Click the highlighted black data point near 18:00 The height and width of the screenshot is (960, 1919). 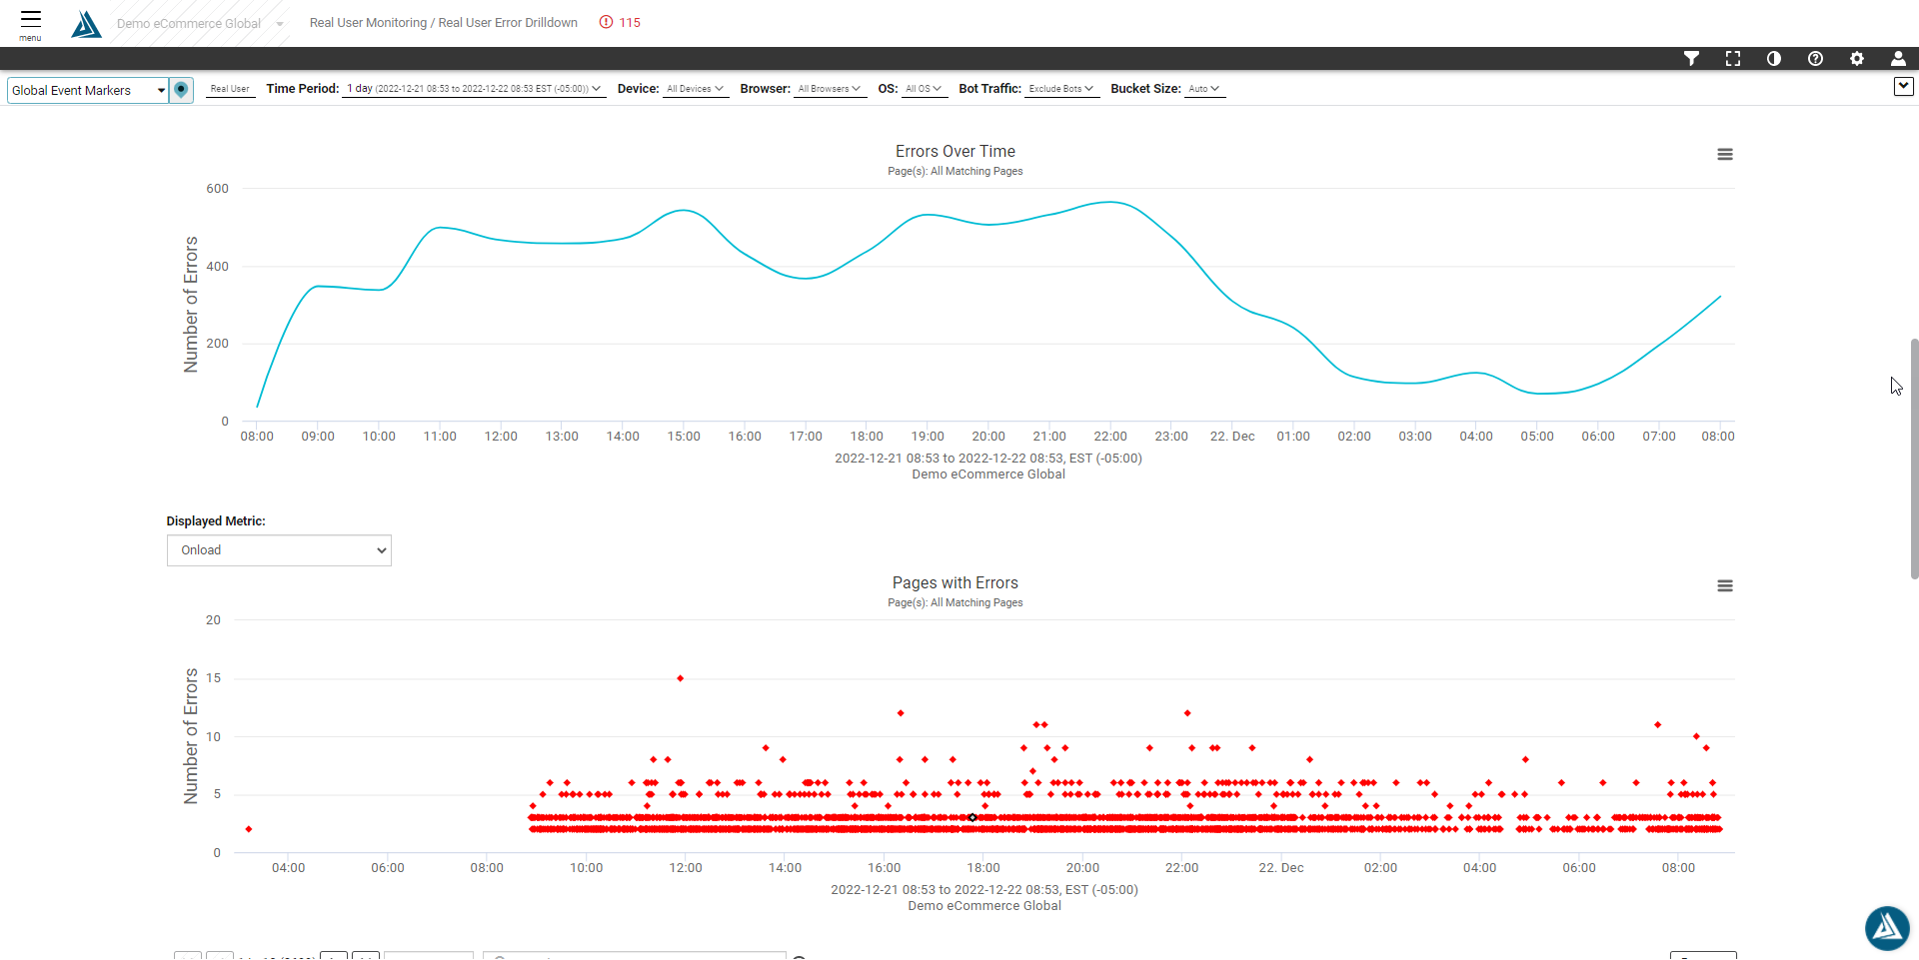pos(972,817)
